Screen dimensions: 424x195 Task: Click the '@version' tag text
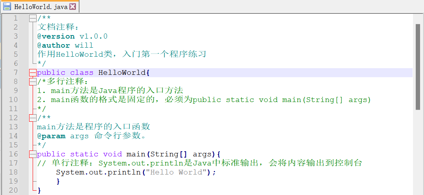56,36
